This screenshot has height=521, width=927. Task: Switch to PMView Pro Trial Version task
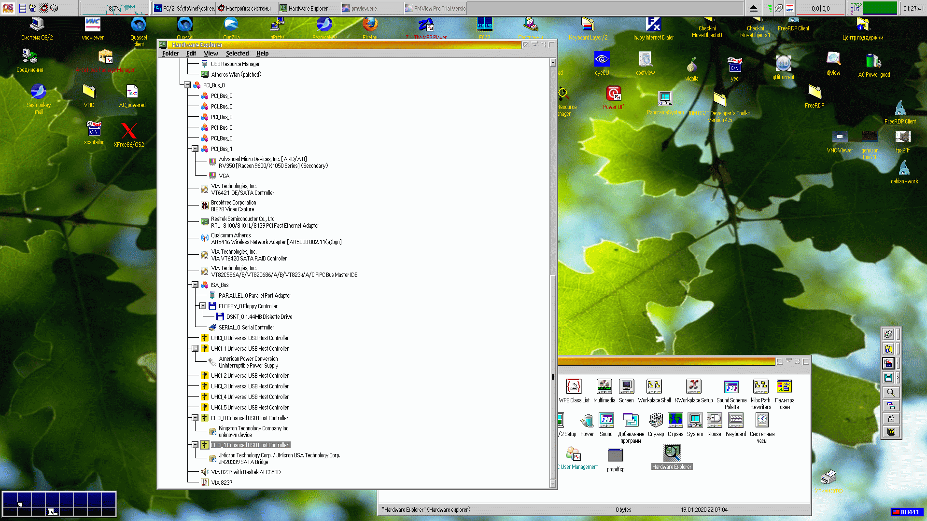click(435, 8)
